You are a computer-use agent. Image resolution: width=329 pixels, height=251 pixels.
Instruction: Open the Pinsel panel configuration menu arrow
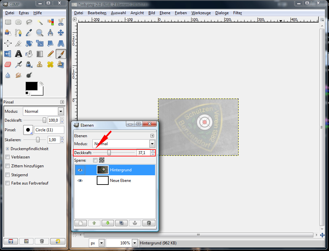(62, 102)
